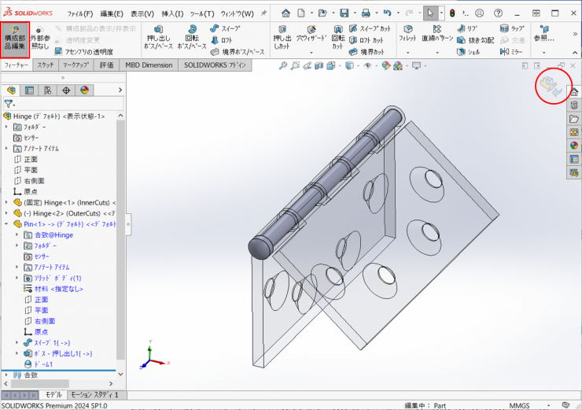Collapse the Pin<1> component node
582x410 pixels.
pos(7,223)
